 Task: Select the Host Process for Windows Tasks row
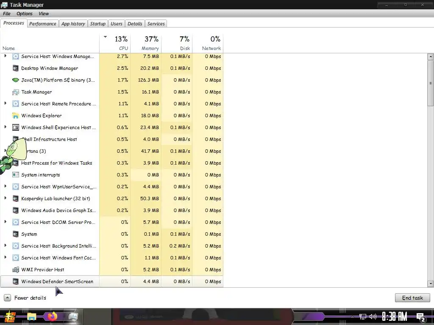click(111, 163)
